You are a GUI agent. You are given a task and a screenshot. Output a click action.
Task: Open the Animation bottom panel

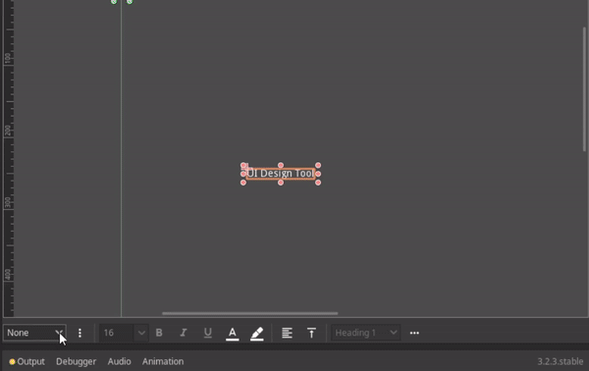[163, 361]
